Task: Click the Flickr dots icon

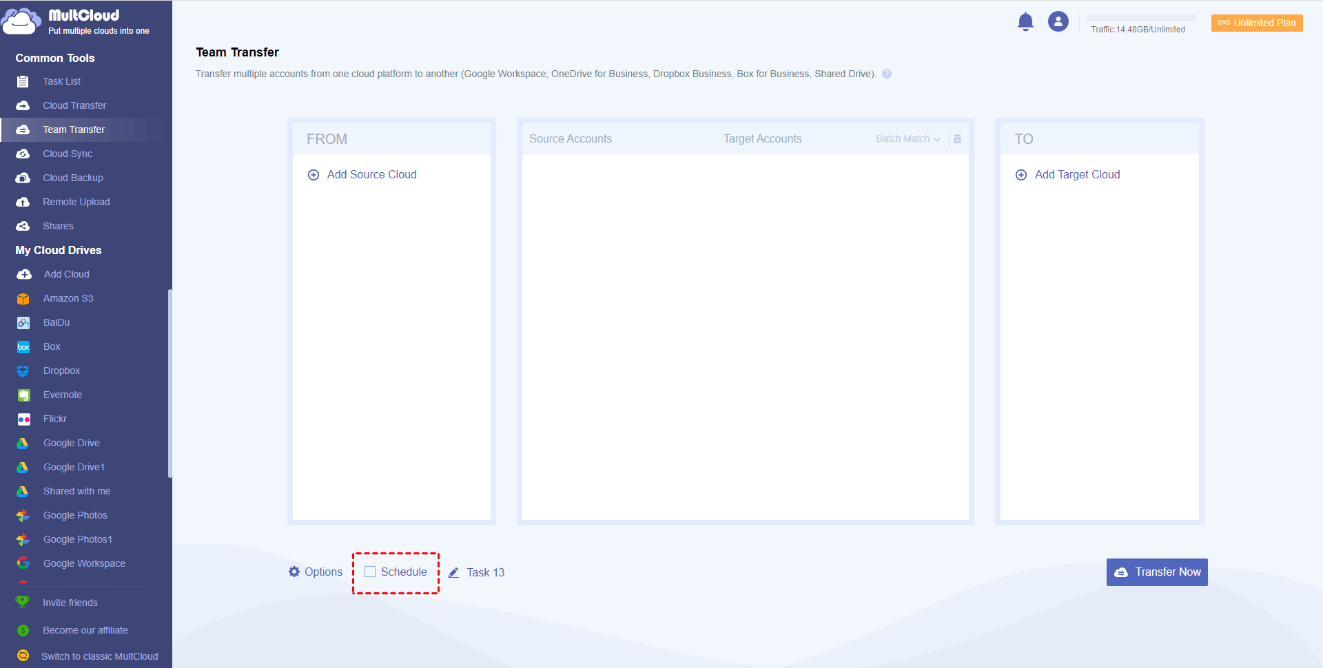Action: 23,419
